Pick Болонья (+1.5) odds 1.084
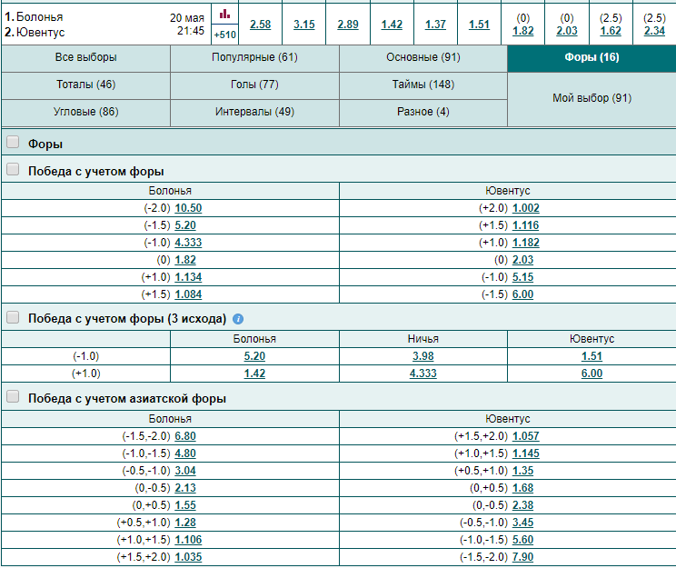Screen dimensions: 676x568 tap(188, 294)
